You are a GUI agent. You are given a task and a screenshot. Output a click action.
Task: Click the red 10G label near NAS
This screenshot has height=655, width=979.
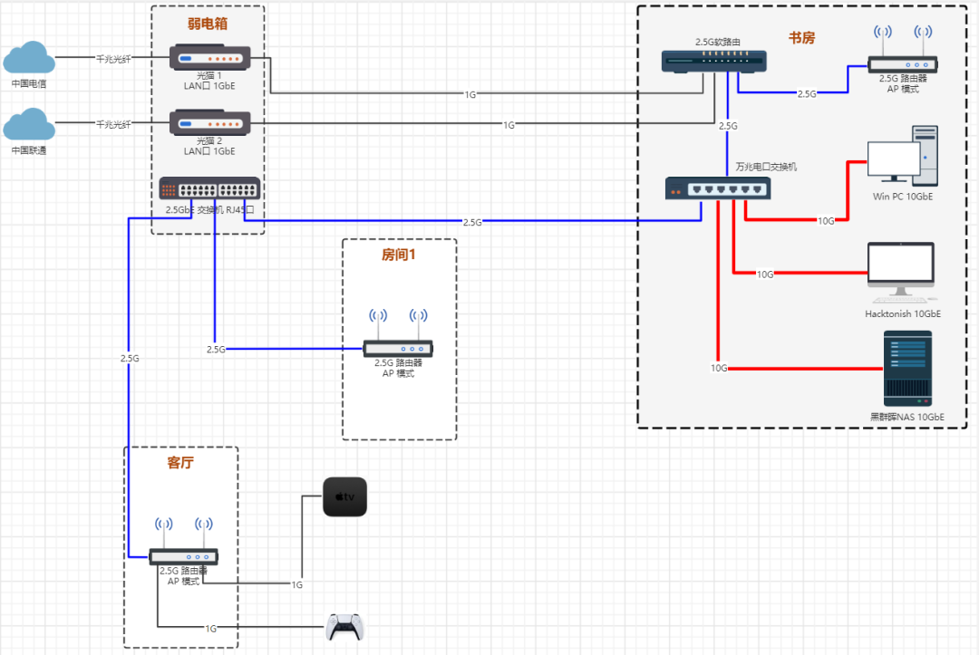point(719,368)
